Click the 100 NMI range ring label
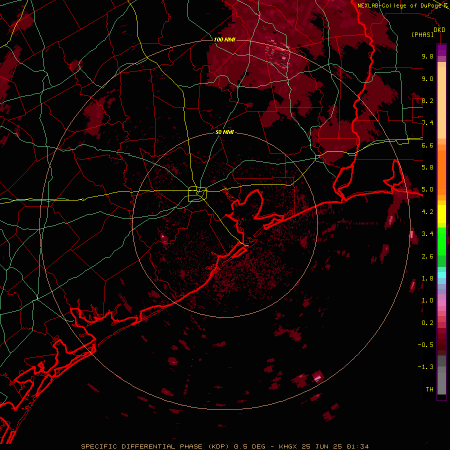 [x=224, y=39]
